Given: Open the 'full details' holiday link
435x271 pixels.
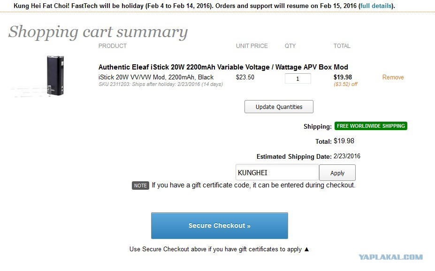Looking at the screenshot, I should (376, 6).
